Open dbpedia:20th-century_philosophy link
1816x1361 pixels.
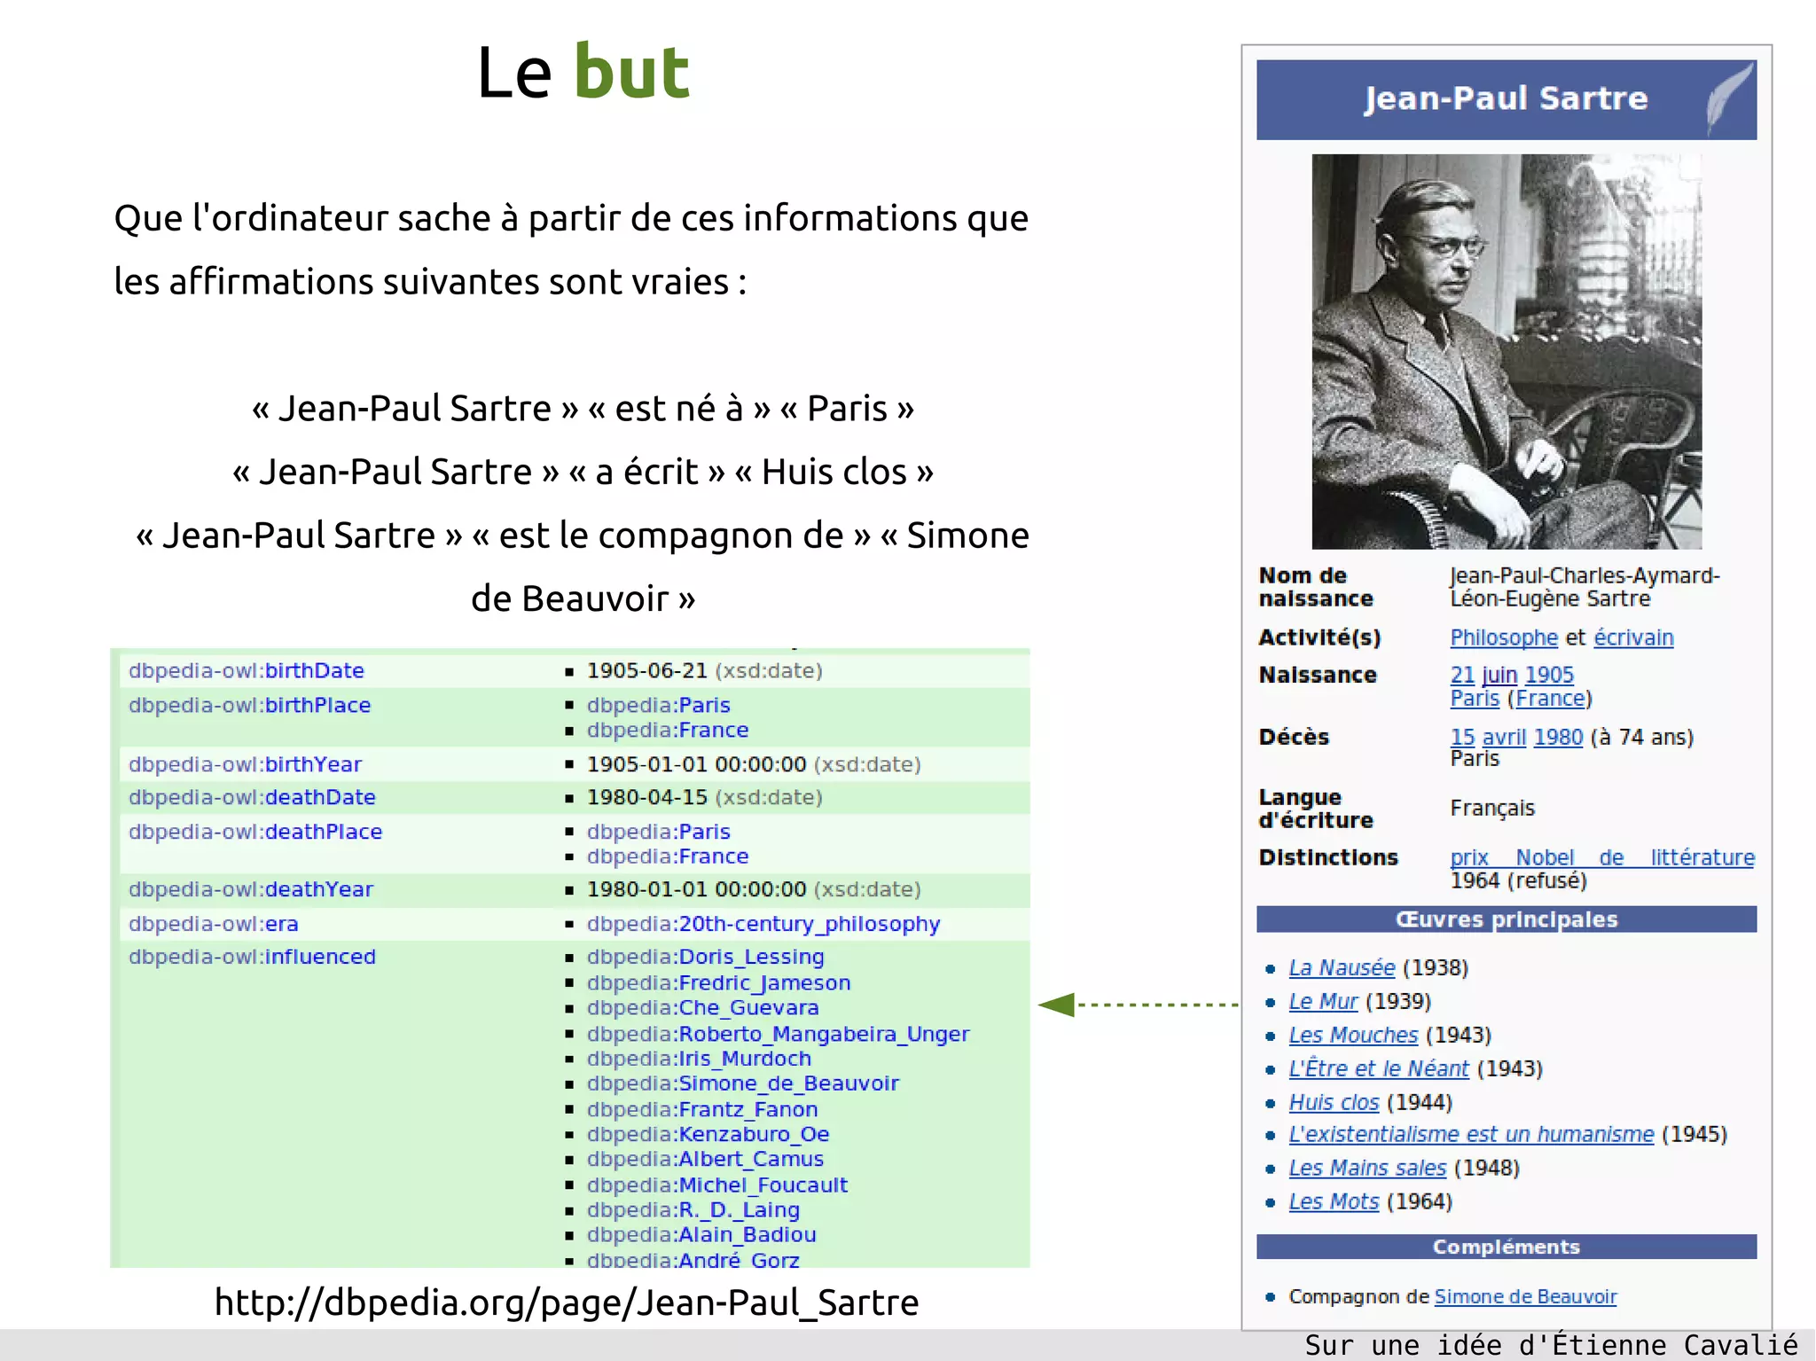pyautogui.click(x=763, y=924)
